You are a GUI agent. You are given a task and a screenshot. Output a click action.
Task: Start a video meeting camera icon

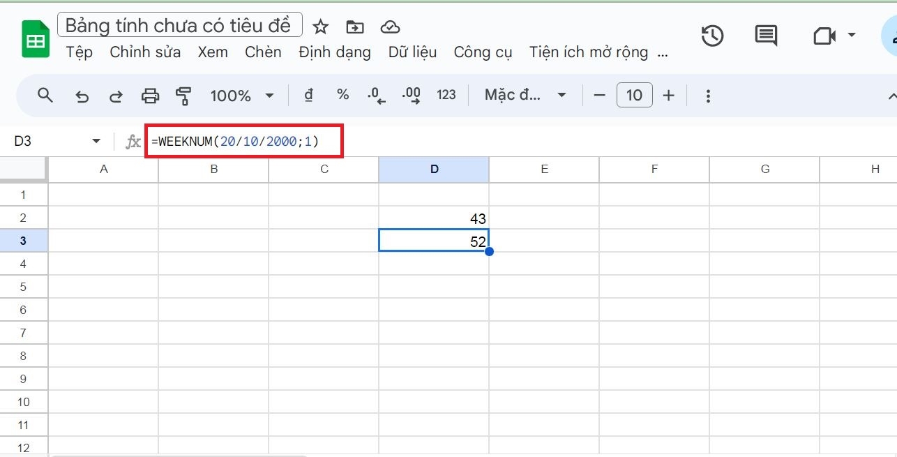coord(824,36)
